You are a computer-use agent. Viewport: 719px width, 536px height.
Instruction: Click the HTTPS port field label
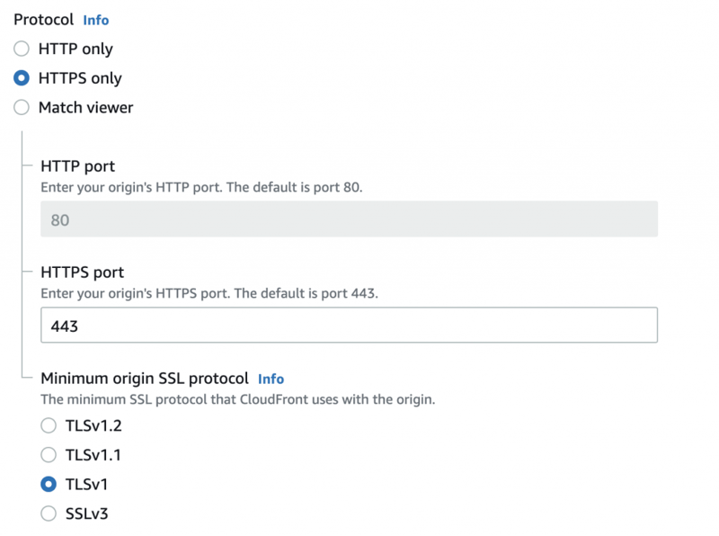click(x=83, y=272)
